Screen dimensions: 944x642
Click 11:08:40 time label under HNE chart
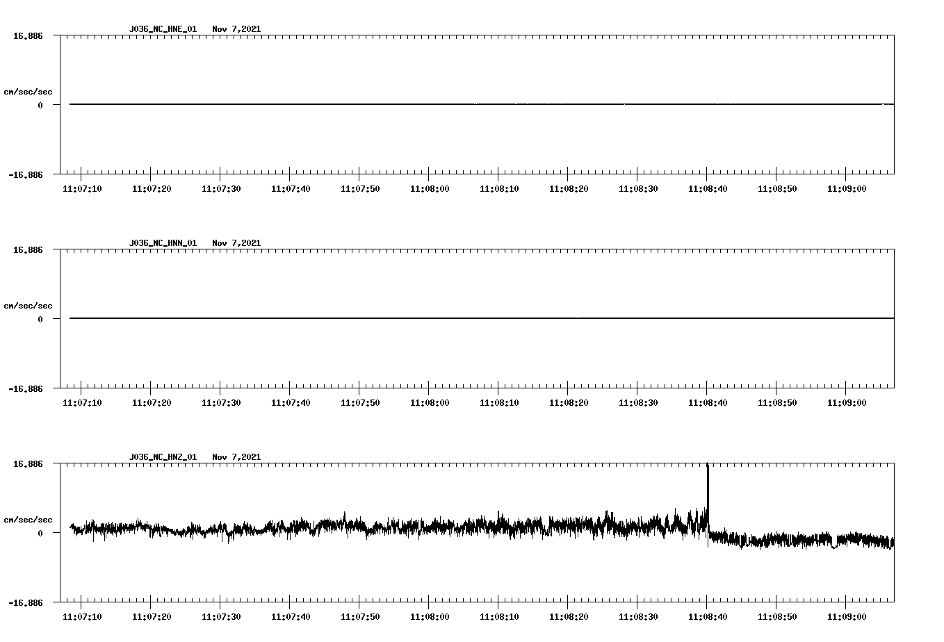708,189
